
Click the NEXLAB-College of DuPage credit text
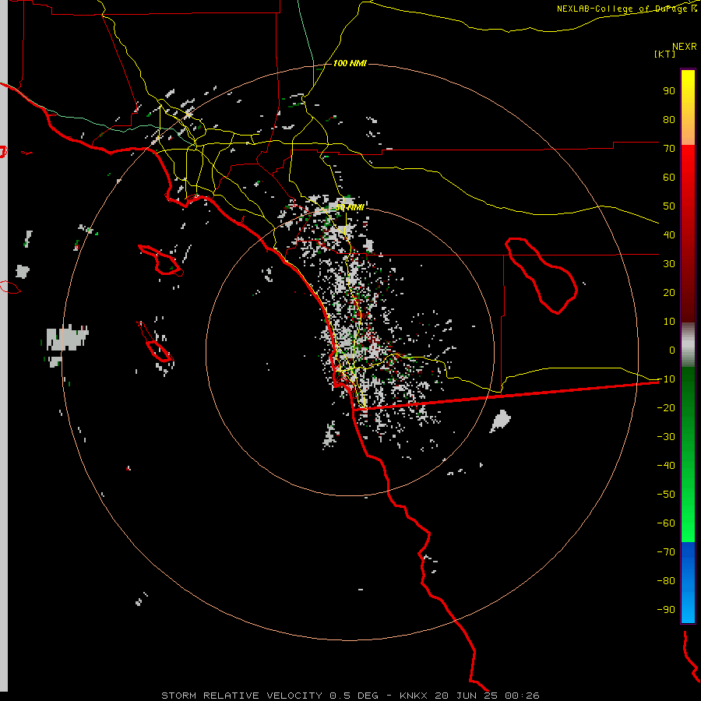click(x=626, y=9)
